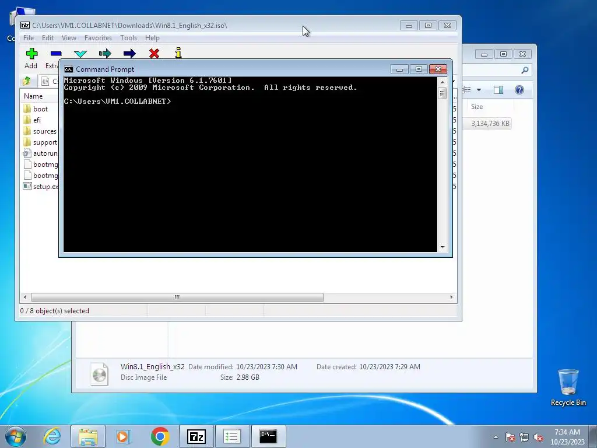Click the Action Center flag tray icon

point(510,437)
